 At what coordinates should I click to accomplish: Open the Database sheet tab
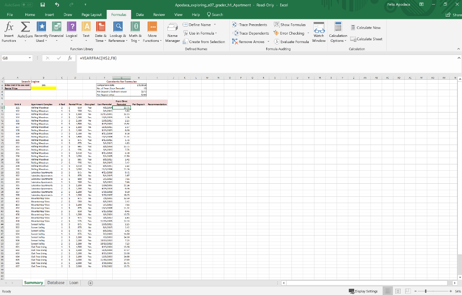pyautogui.click(x=56, y=282)
